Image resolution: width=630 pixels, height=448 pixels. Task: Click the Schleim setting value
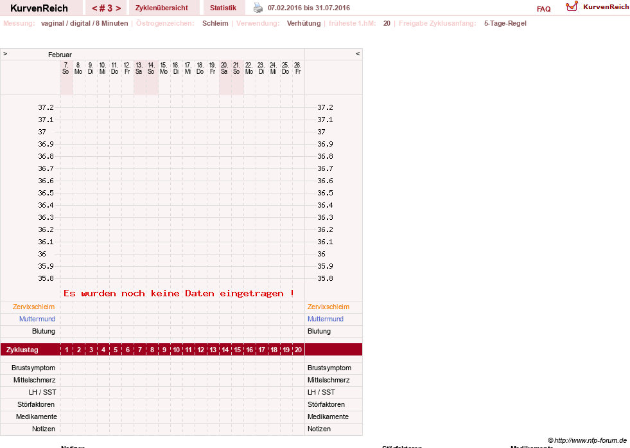[215, 23]
